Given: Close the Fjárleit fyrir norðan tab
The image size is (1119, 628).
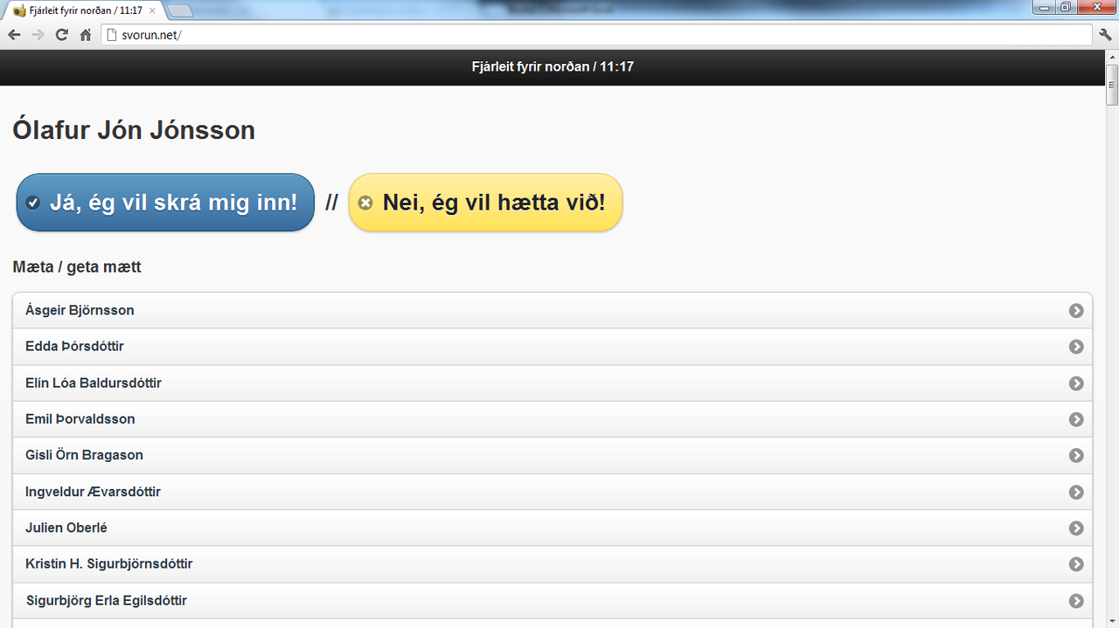Looking at the screenshot, I should [x=152, y=10].
